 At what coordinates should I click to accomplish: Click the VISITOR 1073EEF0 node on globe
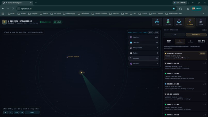pyautogui.click(x=67, y=57)
